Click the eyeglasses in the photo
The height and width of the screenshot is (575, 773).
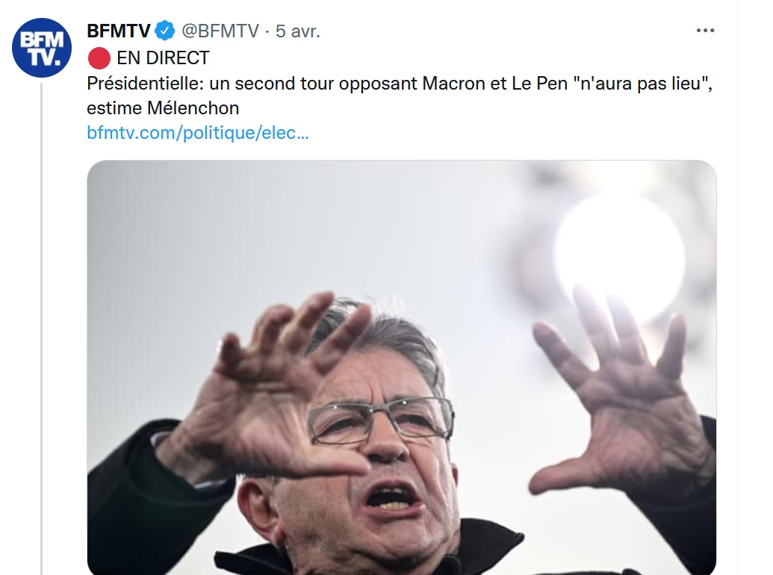pyautogui.click(x=381, y=419)
